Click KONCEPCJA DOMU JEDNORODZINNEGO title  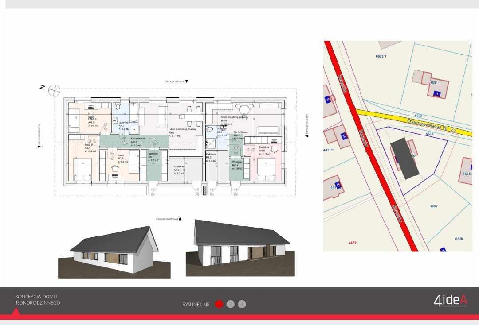pos(38,300)
